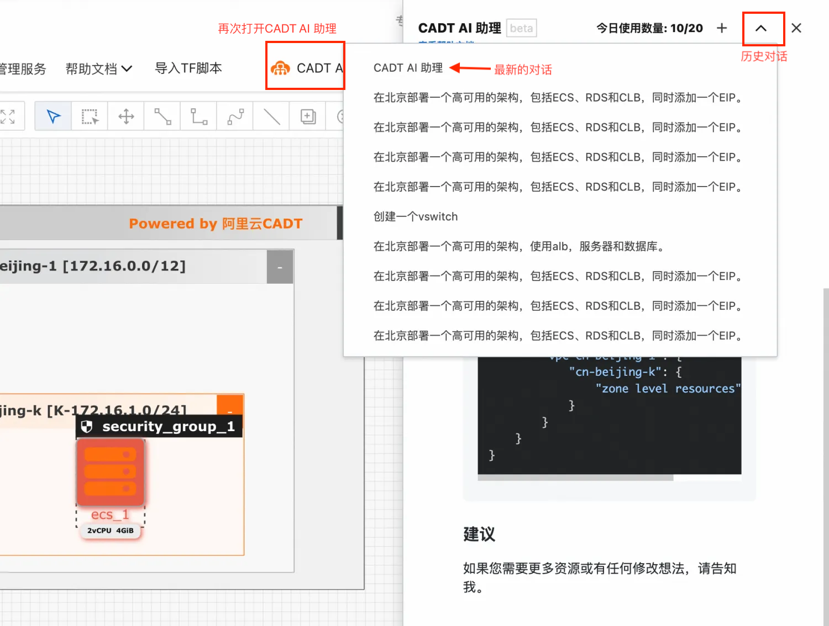Open latest conversation titled CADT AI 助理

(x=408, y=68)
